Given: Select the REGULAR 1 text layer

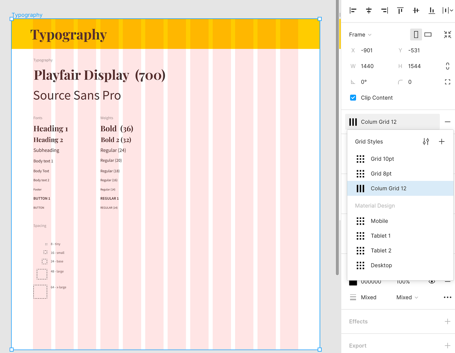Looking at the screenshot, I should tap(109, 198).
